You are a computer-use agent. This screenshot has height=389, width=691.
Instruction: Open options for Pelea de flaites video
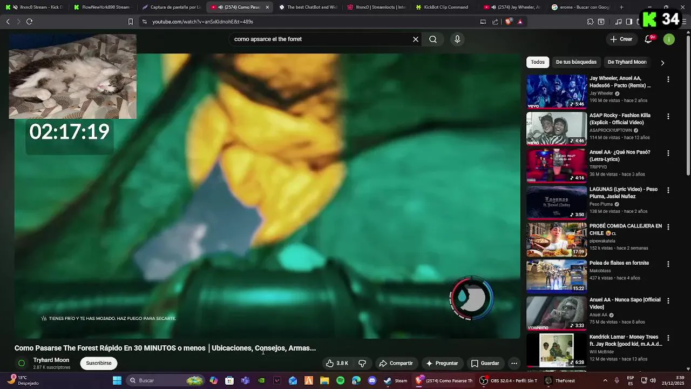point(668,264)
